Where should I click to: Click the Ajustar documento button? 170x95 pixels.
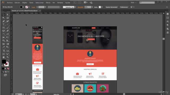coord(112,7)
